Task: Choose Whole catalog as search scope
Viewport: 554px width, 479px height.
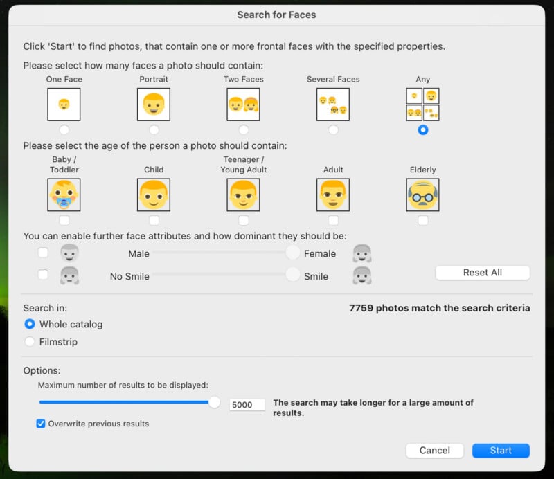Action: [30, 324]
